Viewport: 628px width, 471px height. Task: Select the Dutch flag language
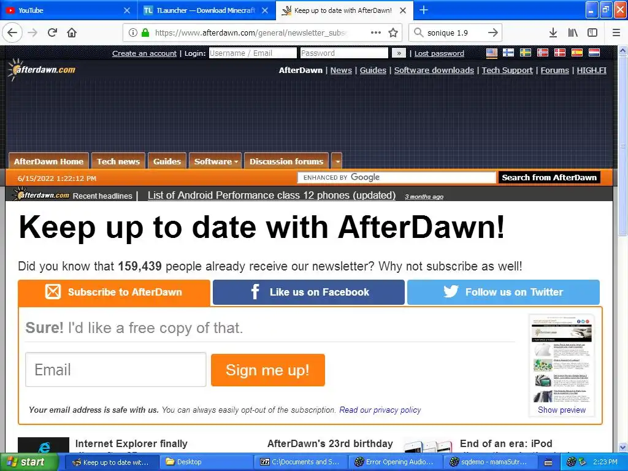click(x=594, y=53)
